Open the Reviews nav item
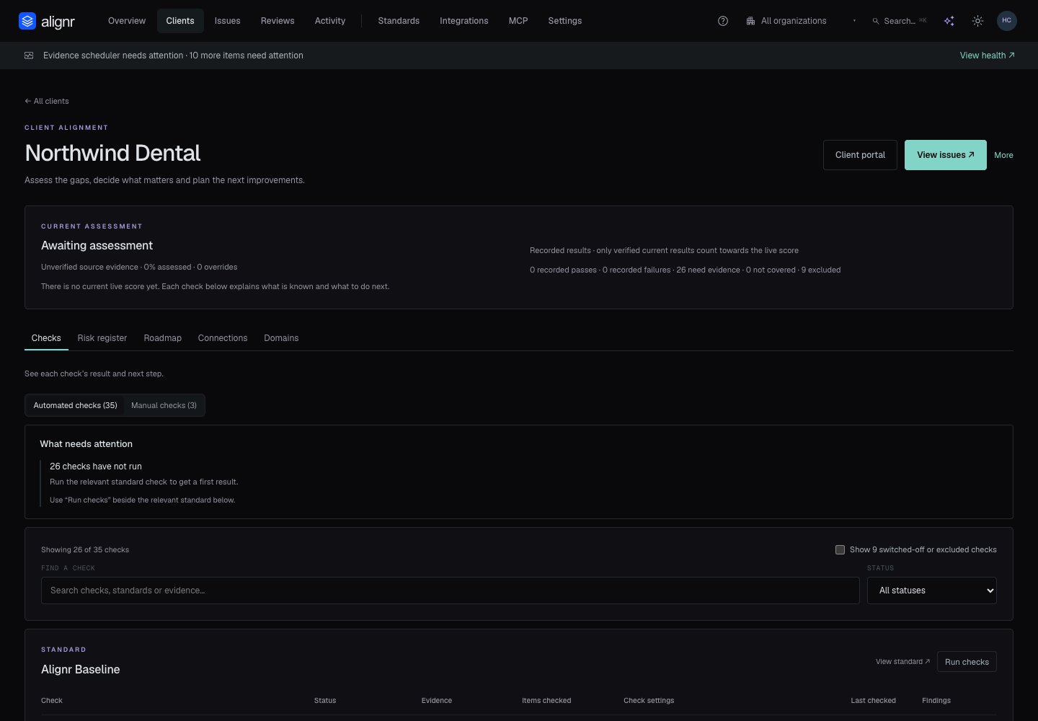The width and height of the screenshot is (1038, 721). 278,21
